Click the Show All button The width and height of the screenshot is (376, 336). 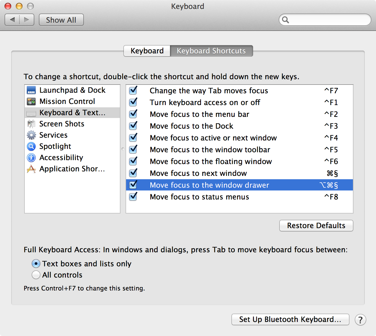pyautogui.click(x=61, y=20)
